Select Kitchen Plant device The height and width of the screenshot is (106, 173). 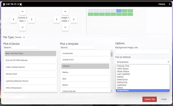30,74
